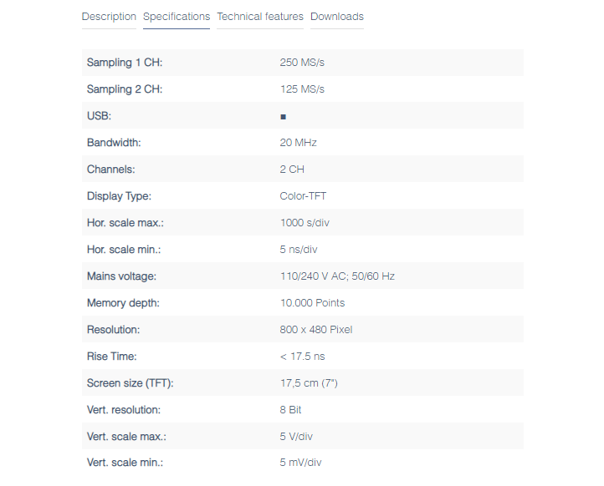This screenshot has height=486, width=604.
Task: Click the 5 ns/div value
Action: [x=299, y=250]
